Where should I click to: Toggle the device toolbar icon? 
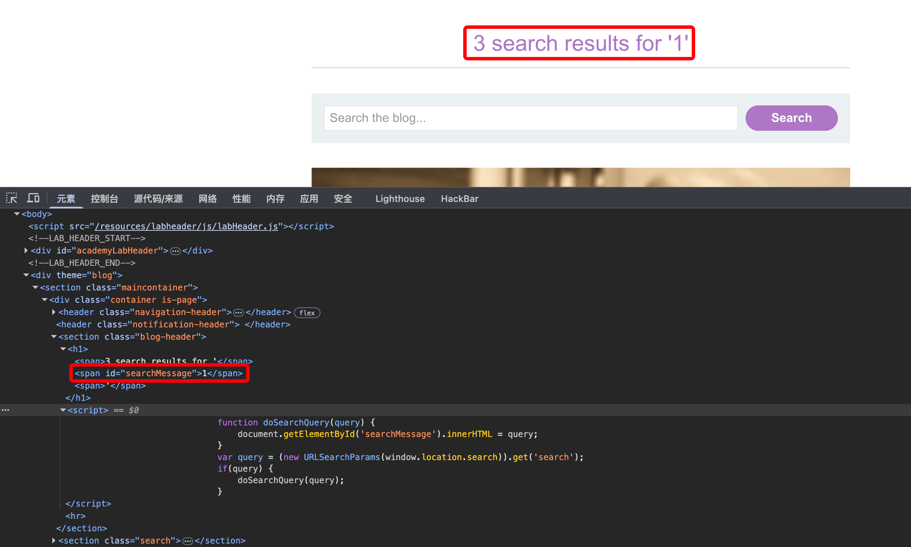pos(33,198)
